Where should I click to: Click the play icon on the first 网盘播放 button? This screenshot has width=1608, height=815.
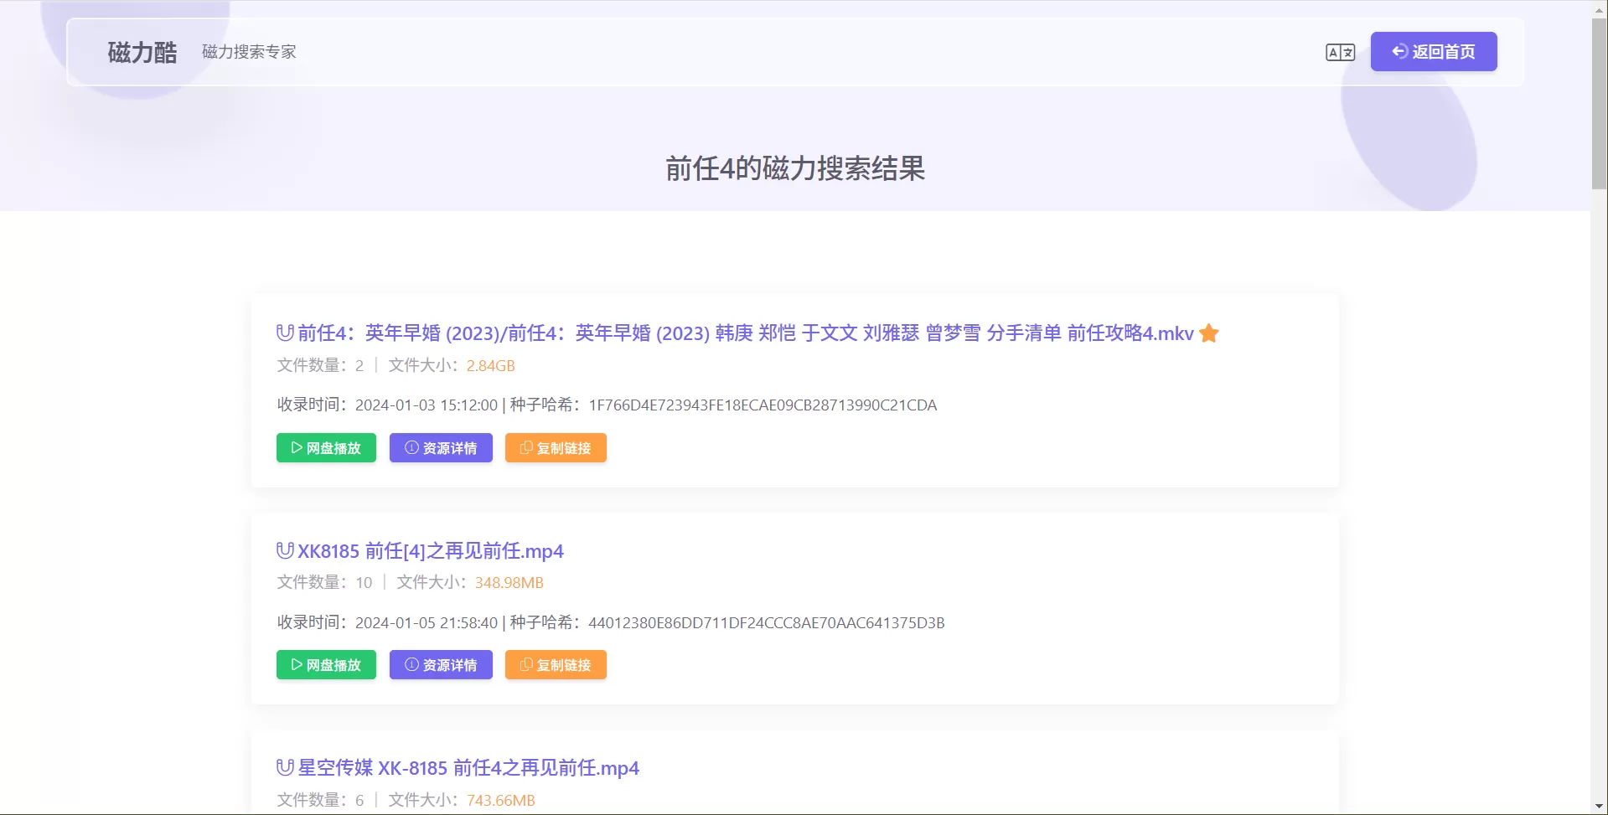[x=295, y=447]
